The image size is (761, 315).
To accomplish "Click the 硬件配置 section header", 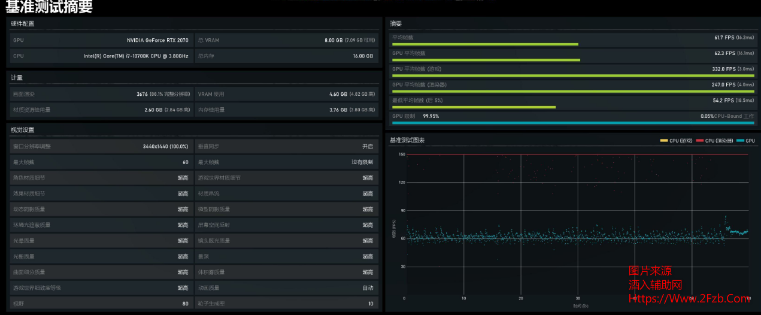I will (x=23, y=23).
